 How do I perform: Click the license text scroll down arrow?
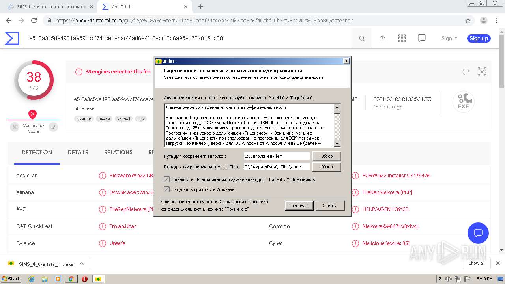point(337,144)
